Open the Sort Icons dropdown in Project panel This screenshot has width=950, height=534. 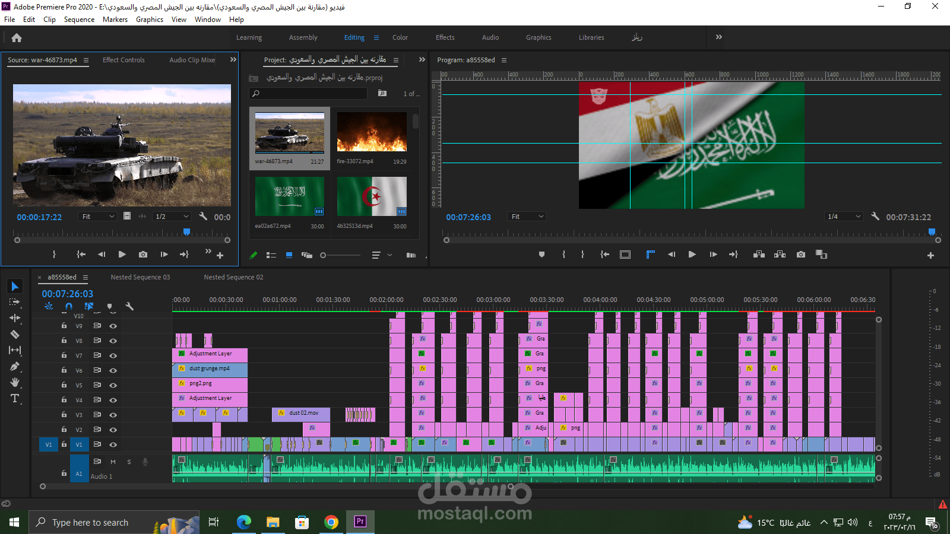click(381, 255)
